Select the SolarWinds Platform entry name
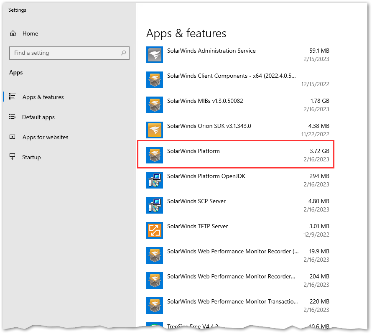Screen dimensions: 372x334 pyautogui.click(x=194, y=151)
